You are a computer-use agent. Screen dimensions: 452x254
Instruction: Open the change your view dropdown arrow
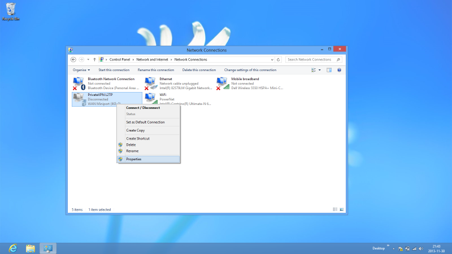[320, 70]
